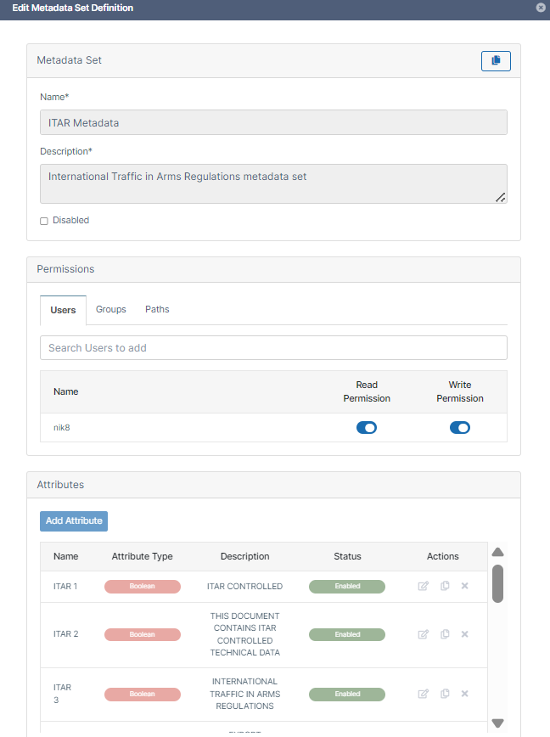Delete the ITAR 2 attribute
Viewport: 550px width, 737px height.
click(x=464, y=634)
